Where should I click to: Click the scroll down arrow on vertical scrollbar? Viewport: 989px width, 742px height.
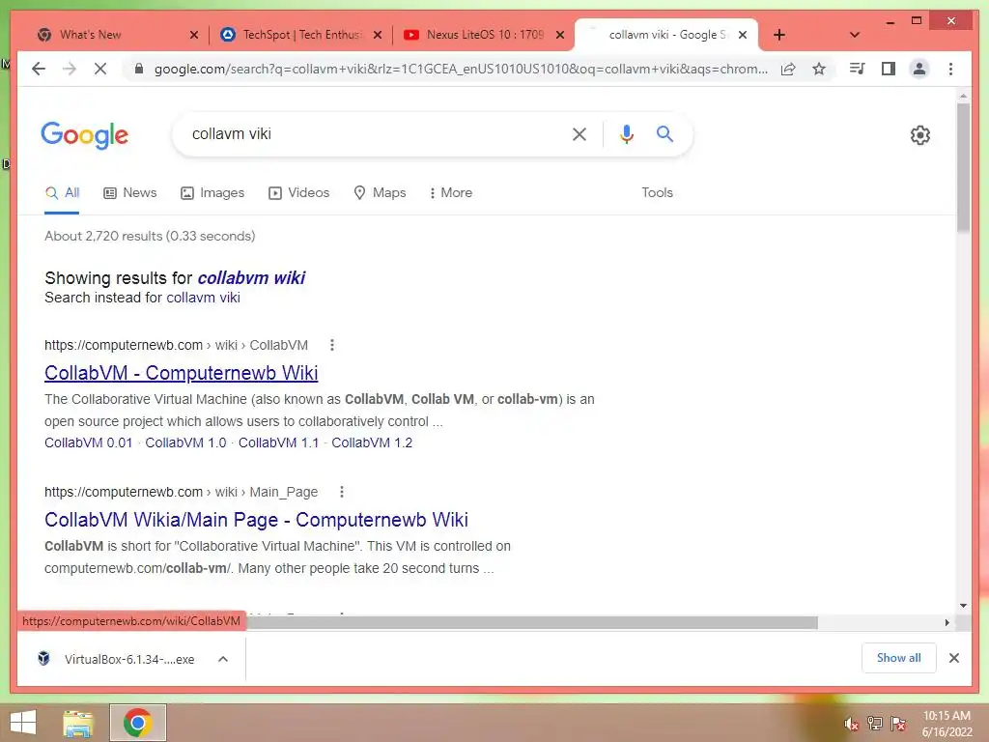coord(963,606)
